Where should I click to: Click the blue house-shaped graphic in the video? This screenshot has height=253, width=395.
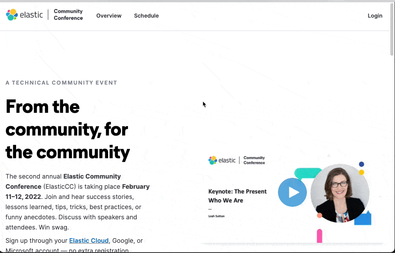(363, 218)
